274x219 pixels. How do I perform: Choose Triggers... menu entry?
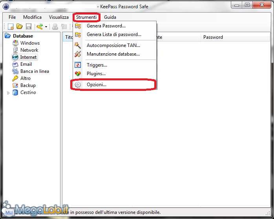click(x=115, y=65)
